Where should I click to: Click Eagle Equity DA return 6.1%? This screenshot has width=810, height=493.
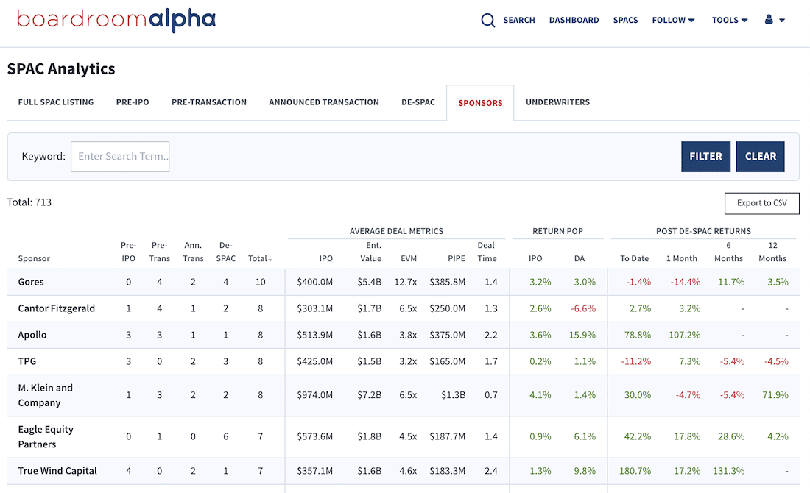(x=585, y=437)
